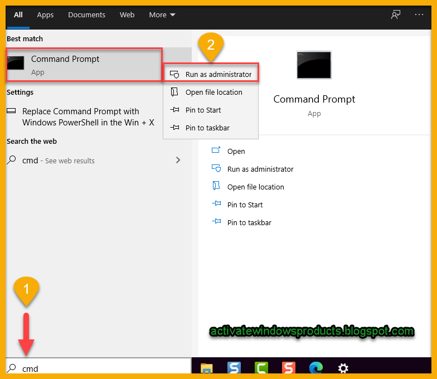Click Pin to taskbar in preview pane
Viewport: 437px width, 379px height.
[249, 223]
